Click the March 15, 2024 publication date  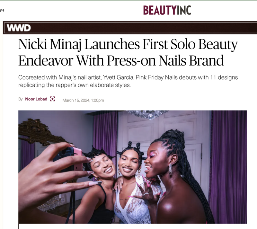click(x=83, y=100)
